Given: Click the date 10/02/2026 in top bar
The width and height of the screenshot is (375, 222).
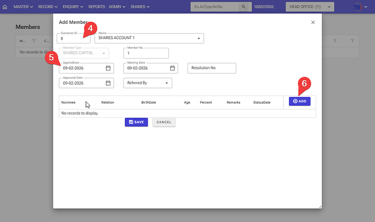Looking at the screenshot, I should [x=264, y=7].
